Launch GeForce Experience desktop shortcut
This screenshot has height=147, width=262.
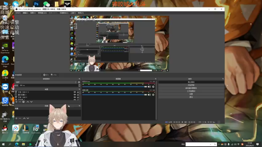point(5,48)
